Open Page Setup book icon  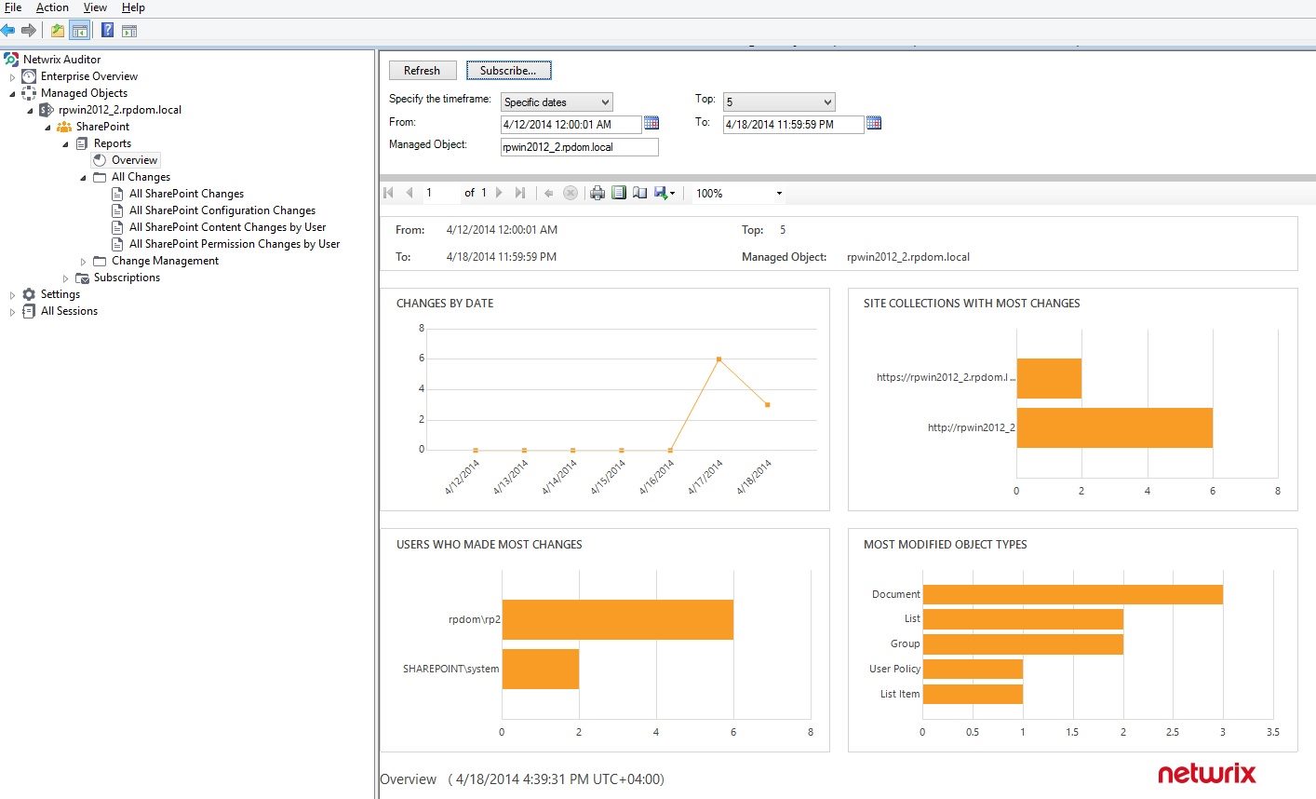coord(639,193)
